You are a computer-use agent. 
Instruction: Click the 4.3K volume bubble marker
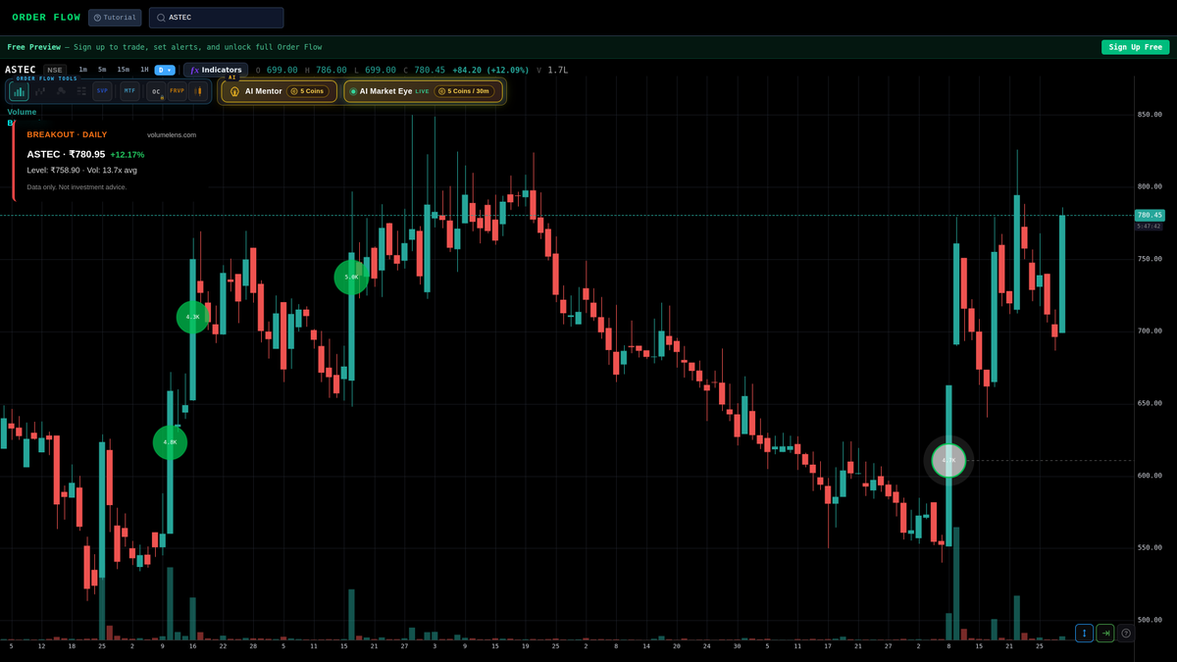[192, 317]
